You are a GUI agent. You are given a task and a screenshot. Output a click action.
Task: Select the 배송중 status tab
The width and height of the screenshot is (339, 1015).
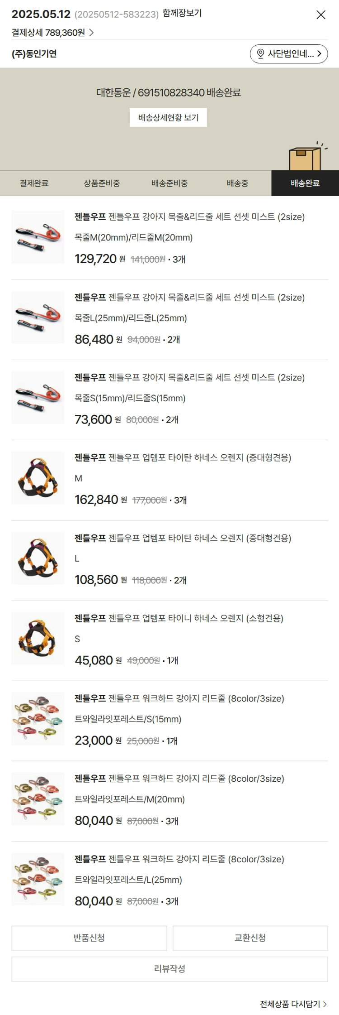(237, 183)
